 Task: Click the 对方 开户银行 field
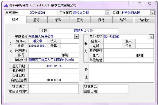pos(54,51)
